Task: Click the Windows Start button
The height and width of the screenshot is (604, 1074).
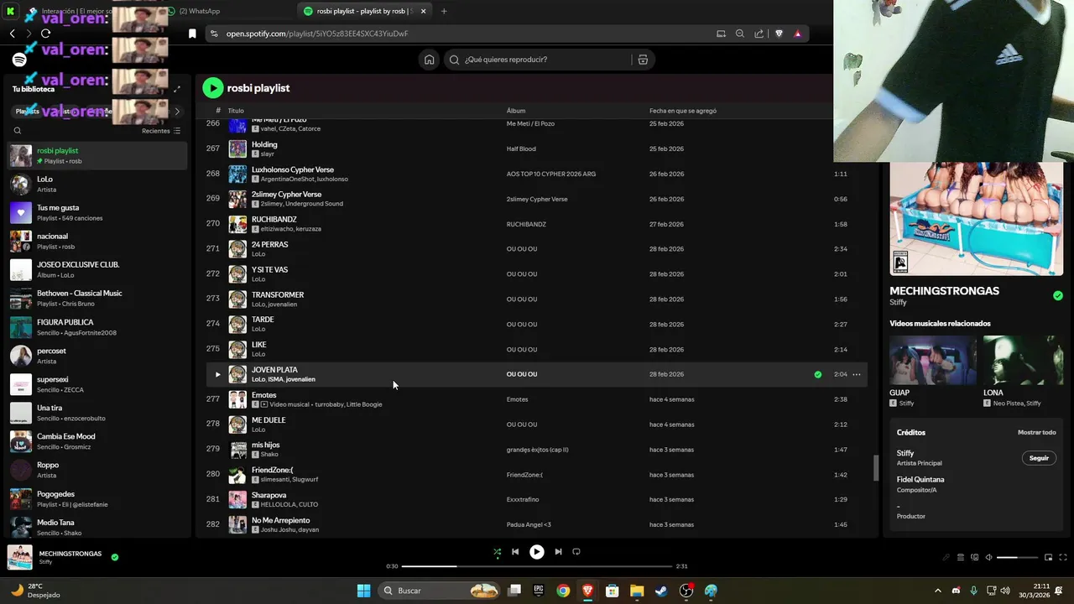Action: coord(364,591)
